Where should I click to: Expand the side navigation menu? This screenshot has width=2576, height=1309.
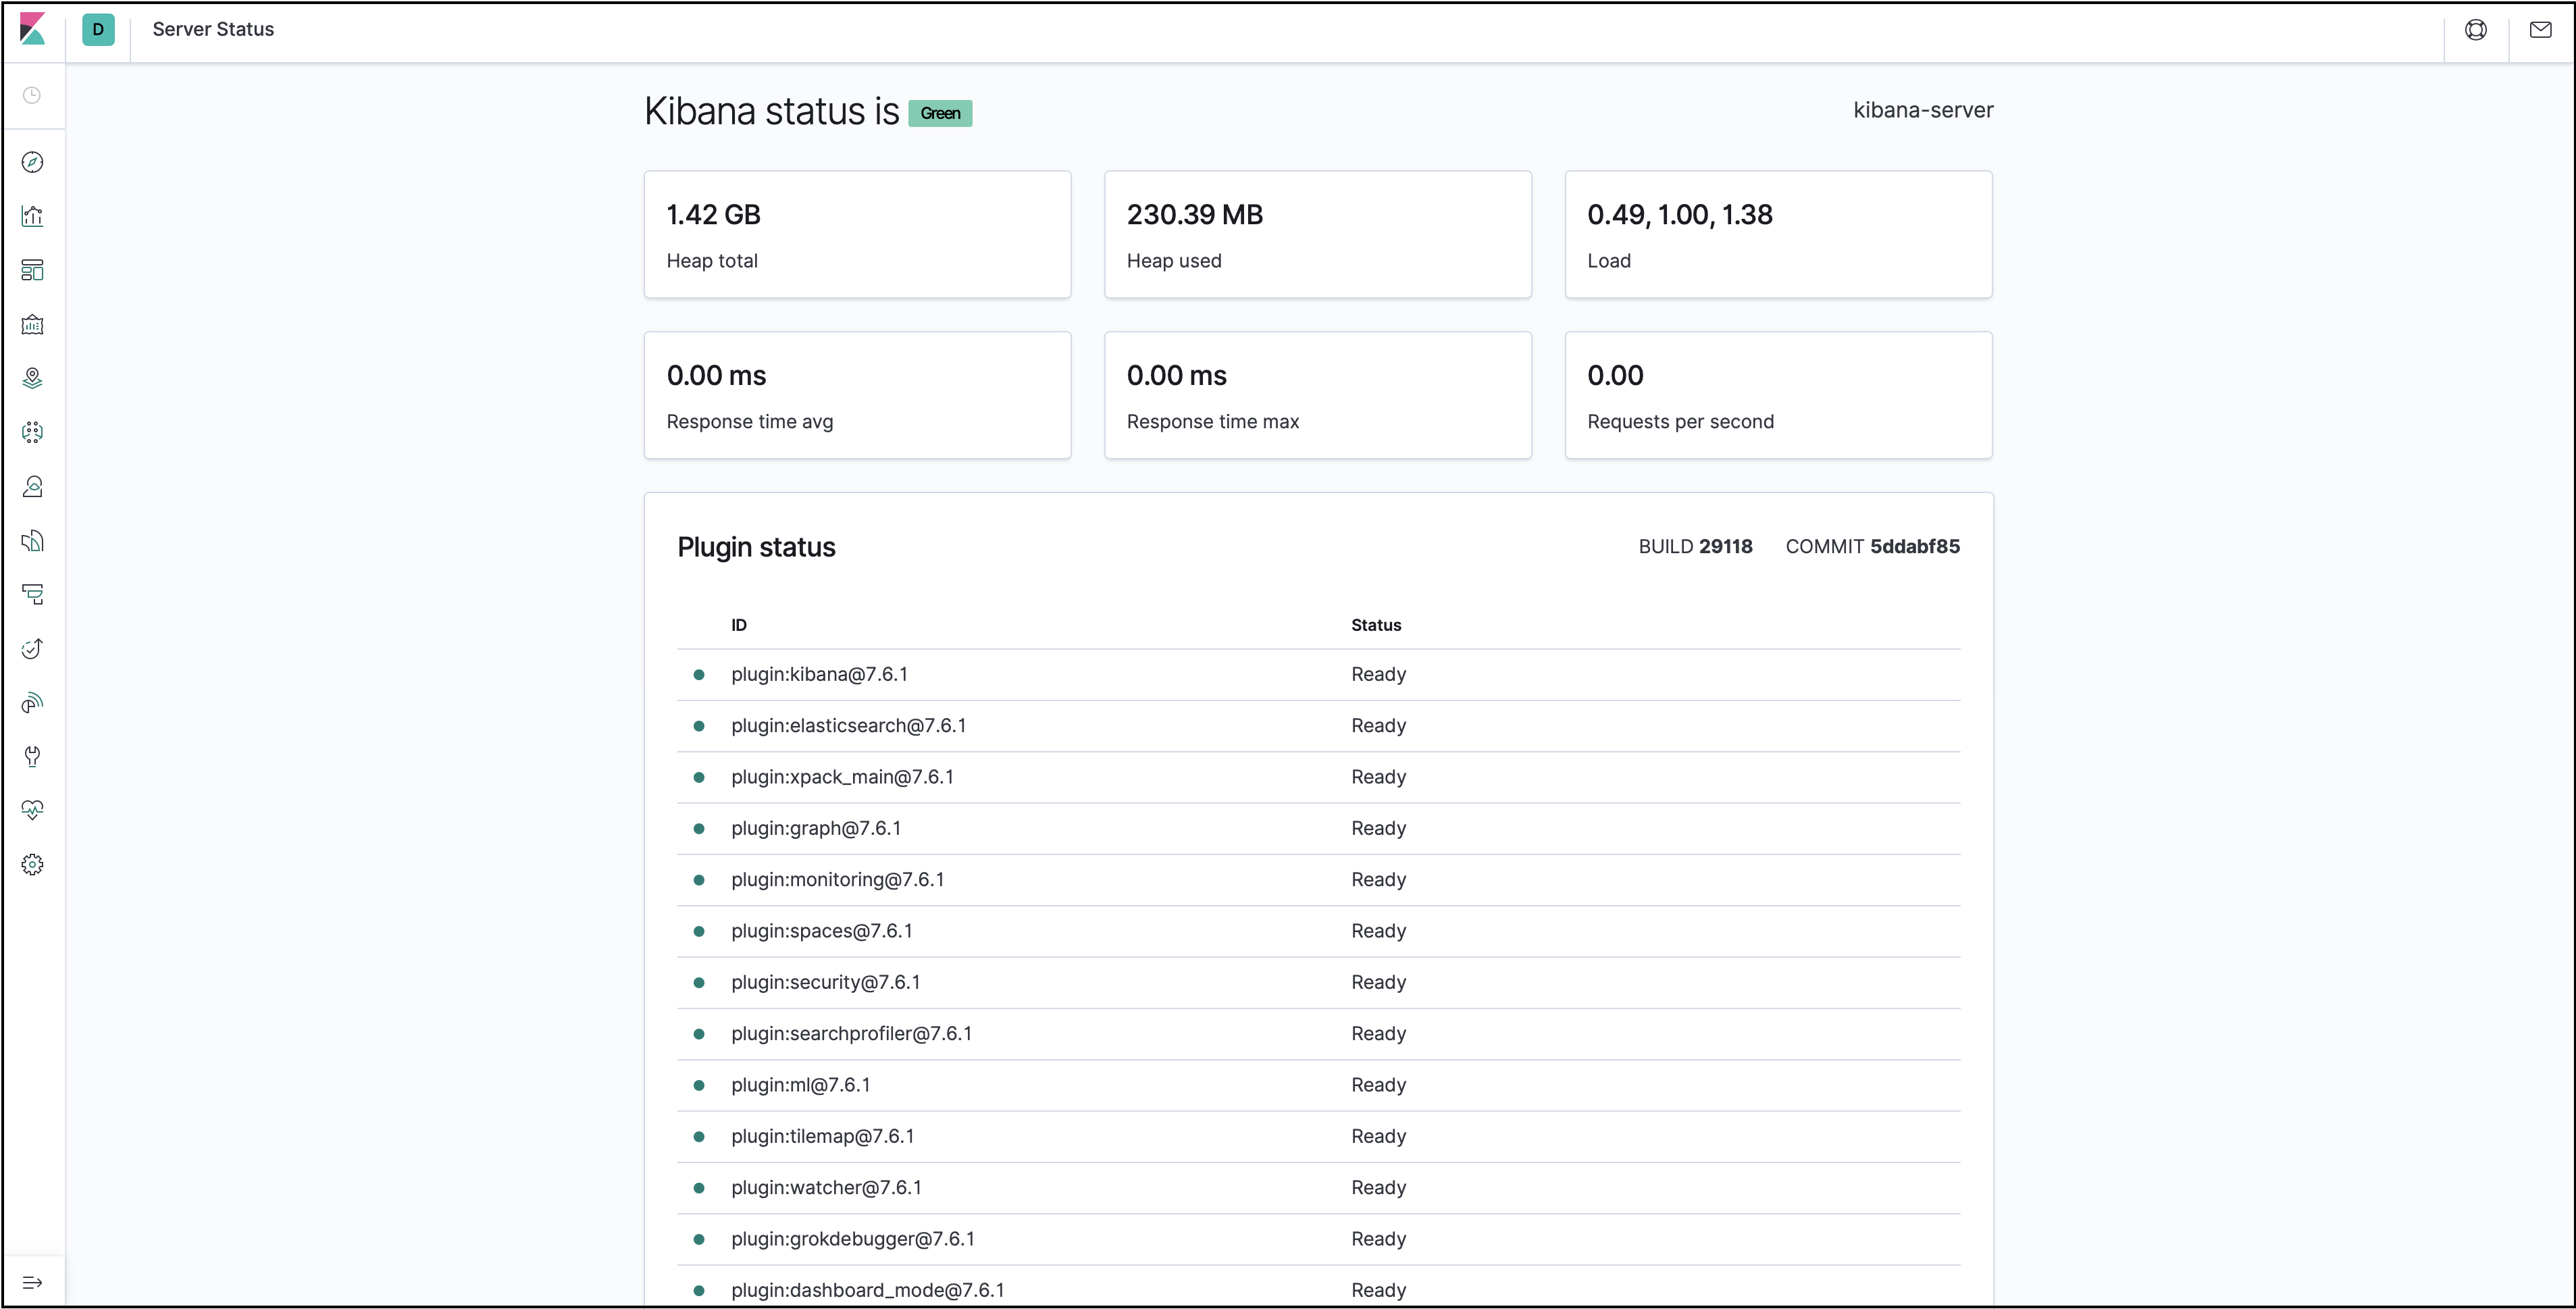(32, 1282)
